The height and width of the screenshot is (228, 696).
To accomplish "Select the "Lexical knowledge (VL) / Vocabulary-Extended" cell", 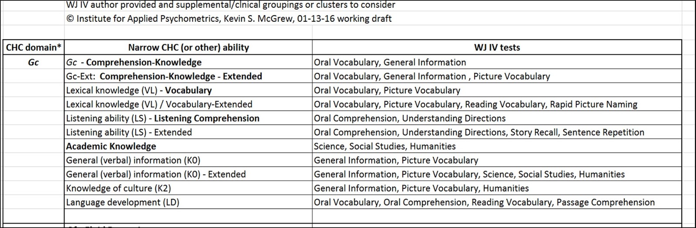I will (x=159, y=104).
